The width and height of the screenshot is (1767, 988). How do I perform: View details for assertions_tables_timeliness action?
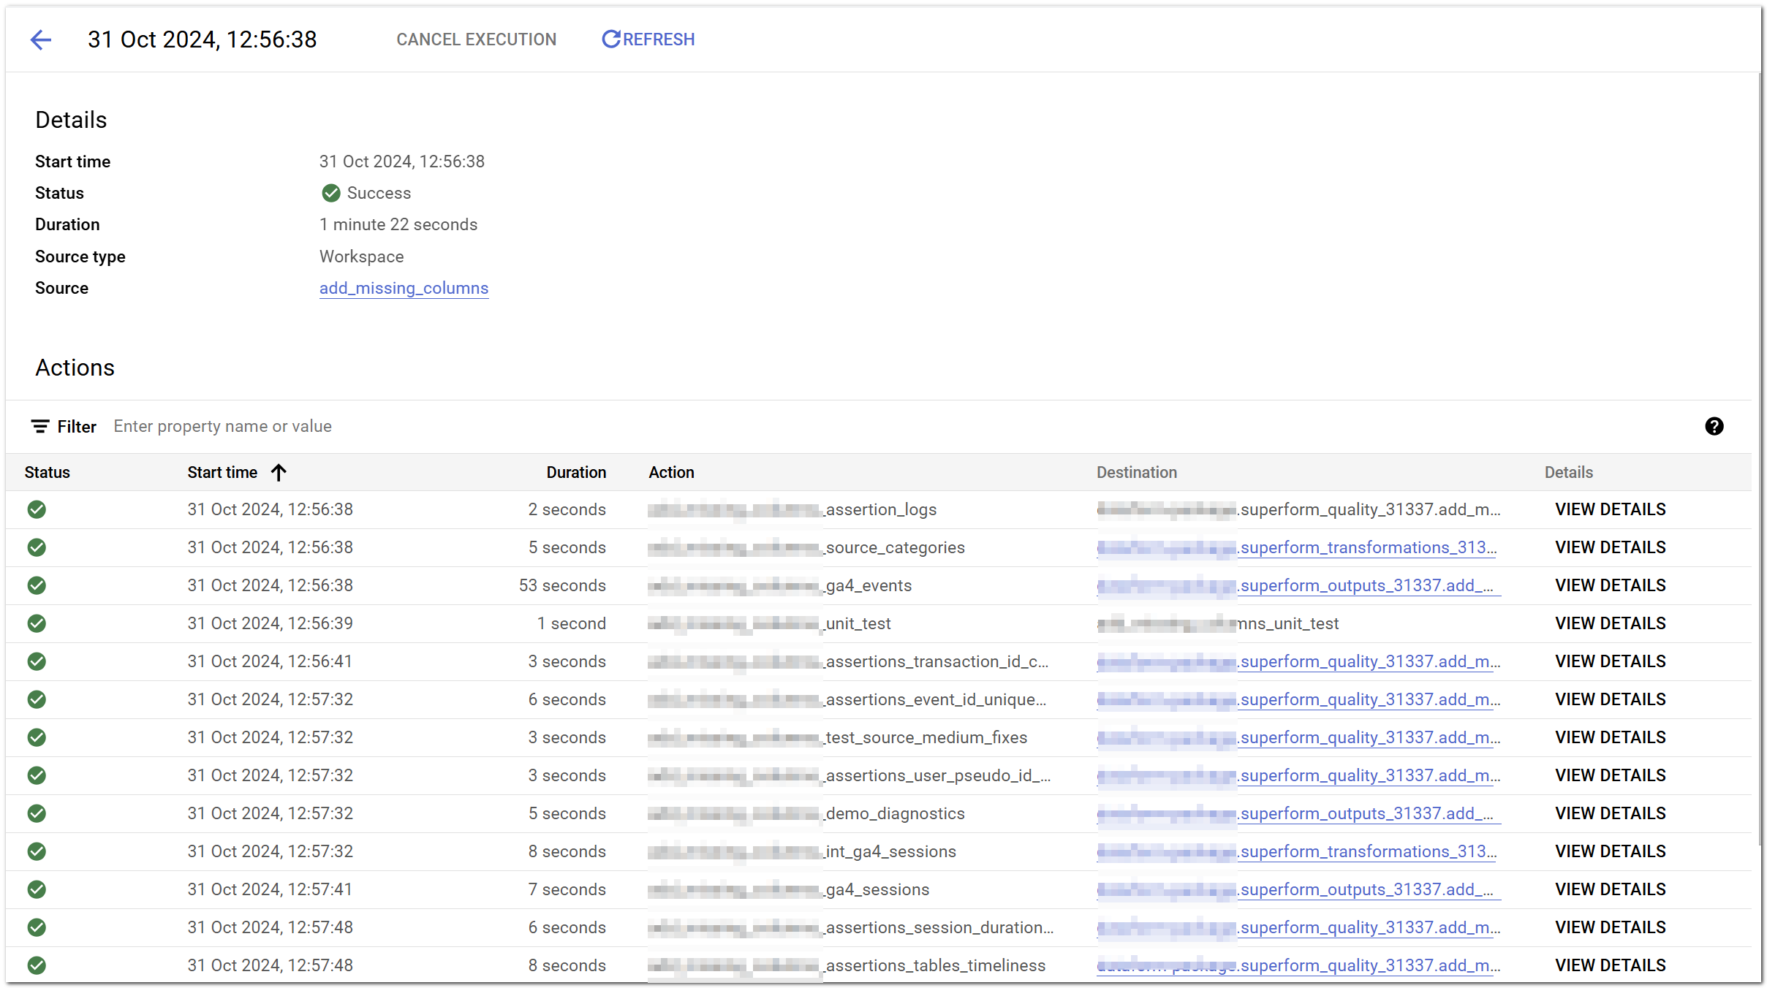1610,965
